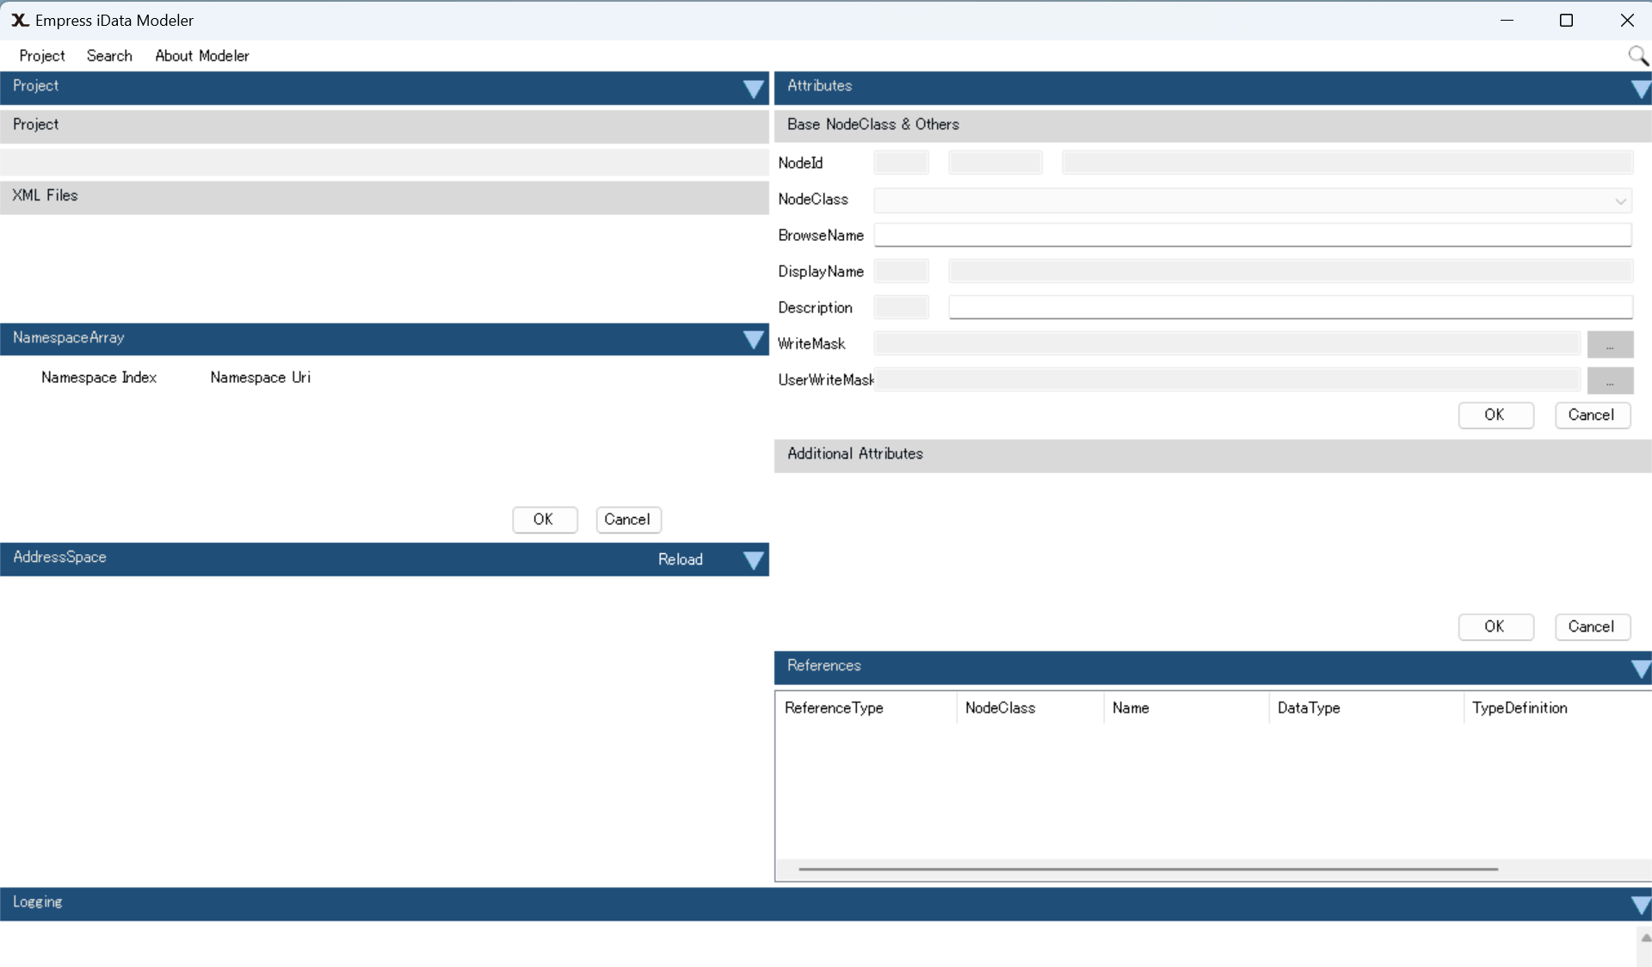The image size is (1652, 967).
Task: Click the first NodeId field
Action: point(901,163)
